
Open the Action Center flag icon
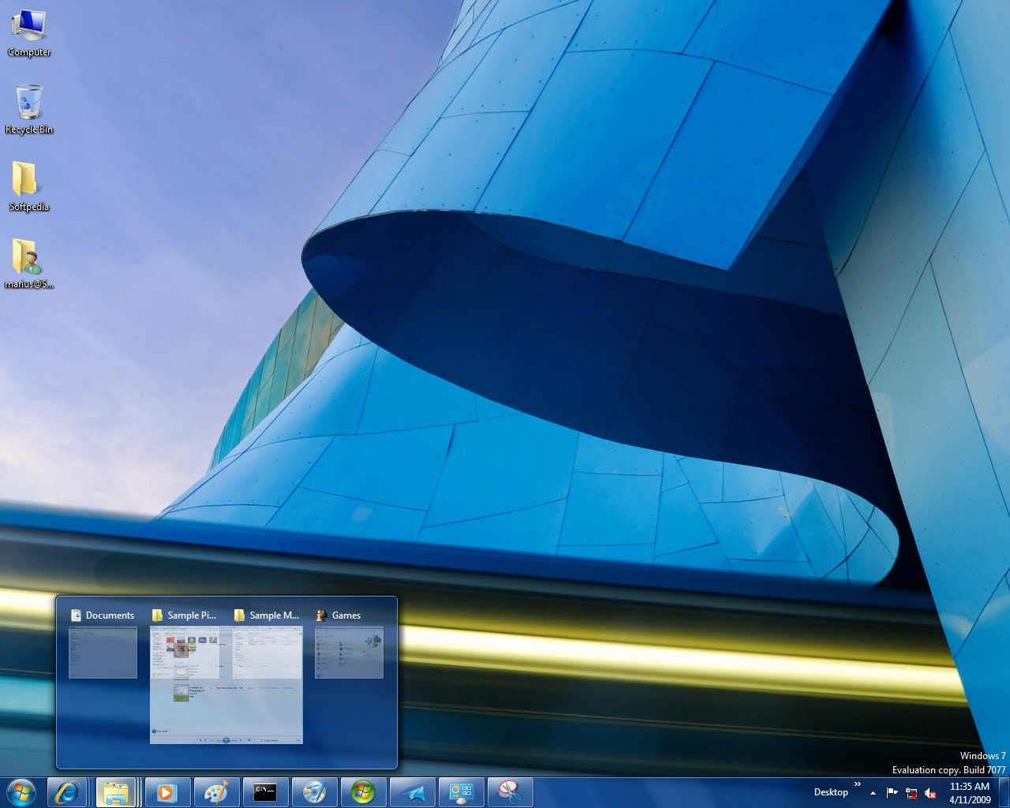coord(892,793)
